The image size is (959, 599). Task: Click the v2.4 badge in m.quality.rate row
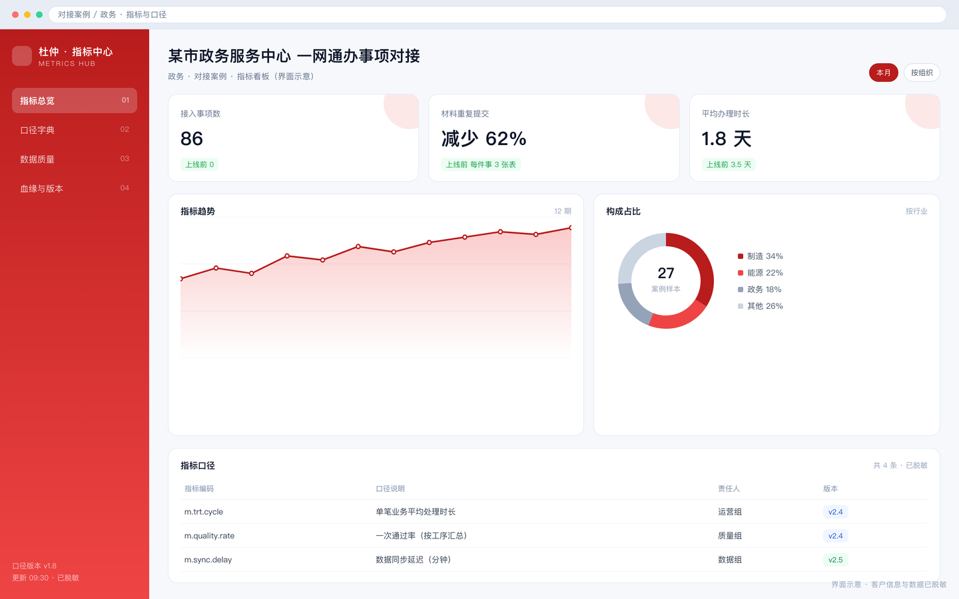836,536
